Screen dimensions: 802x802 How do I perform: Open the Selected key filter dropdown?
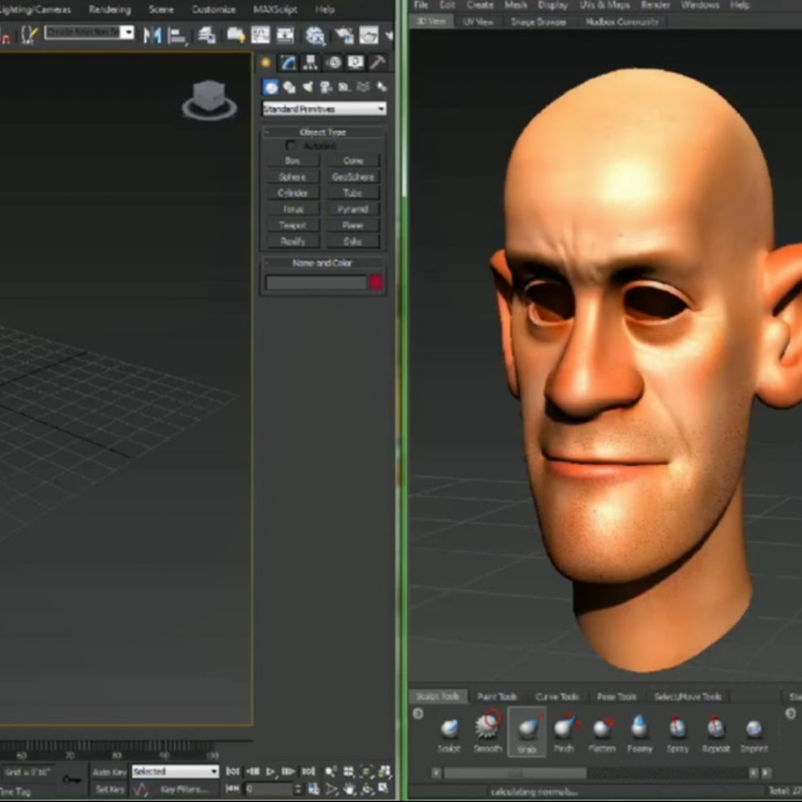pos(175,772)
